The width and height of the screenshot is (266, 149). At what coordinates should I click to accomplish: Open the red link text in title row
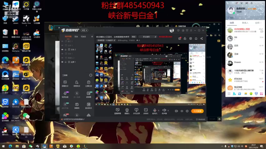(166, 37)
